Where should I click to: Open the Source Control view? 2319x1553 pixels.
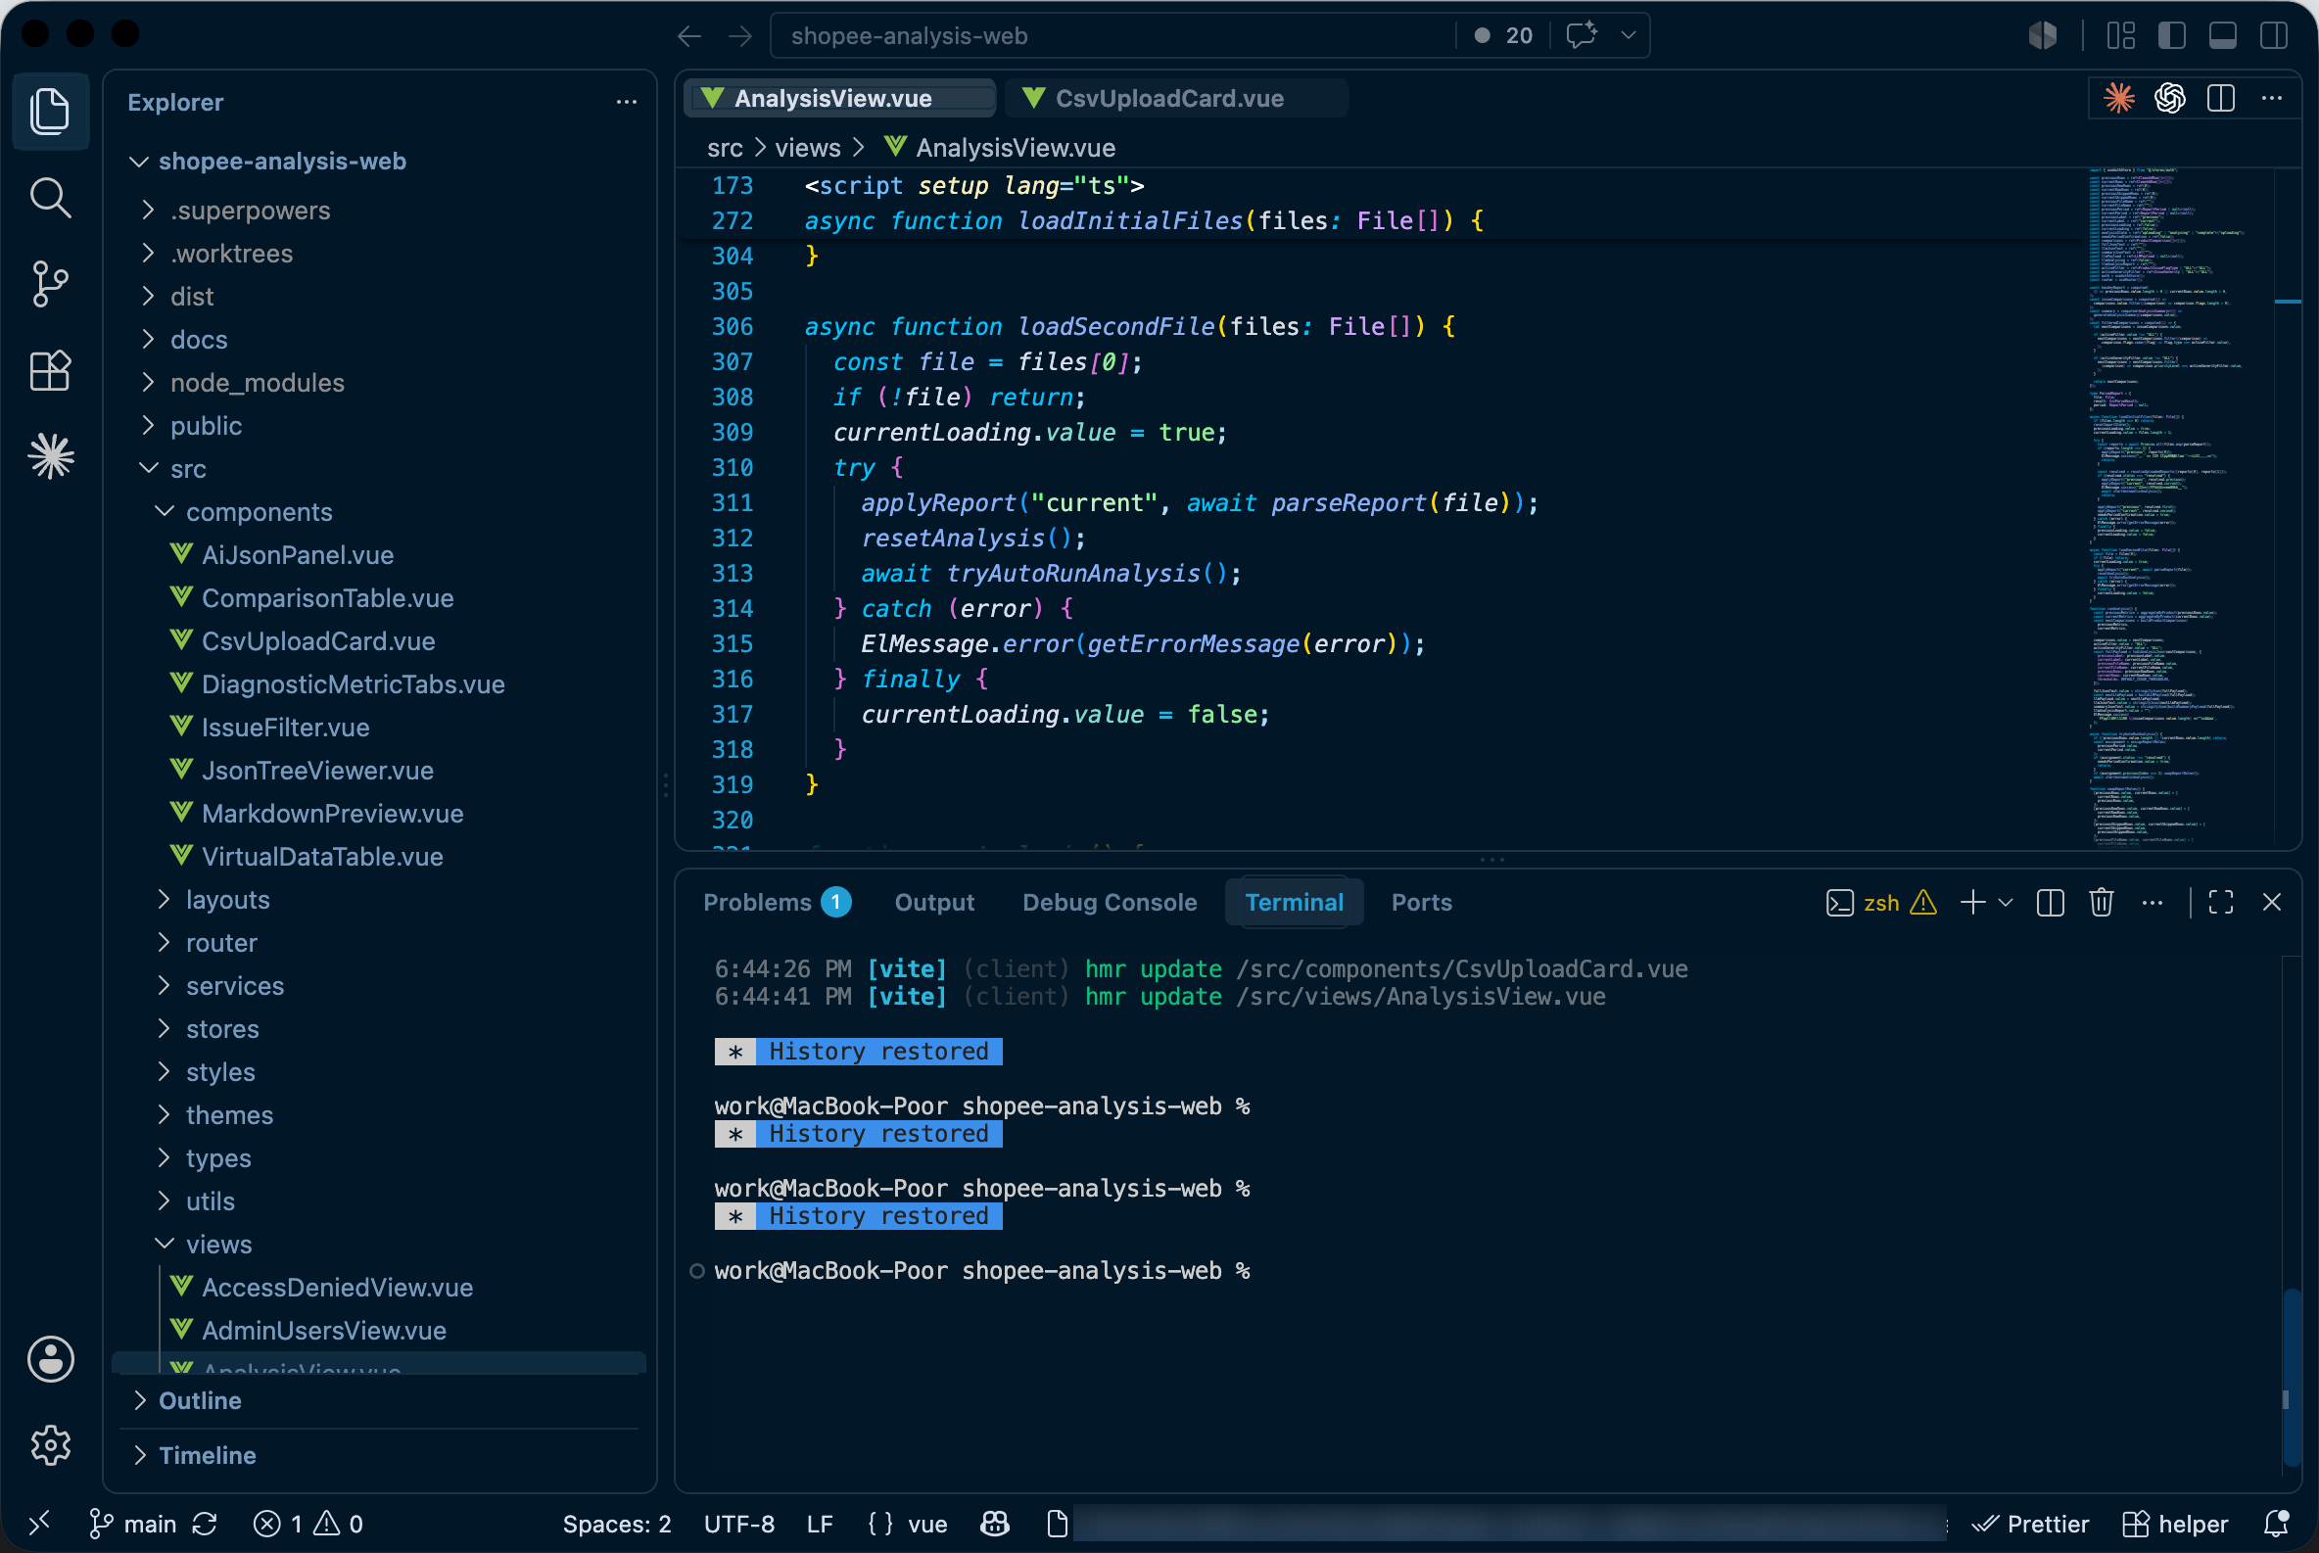[50, 284]
